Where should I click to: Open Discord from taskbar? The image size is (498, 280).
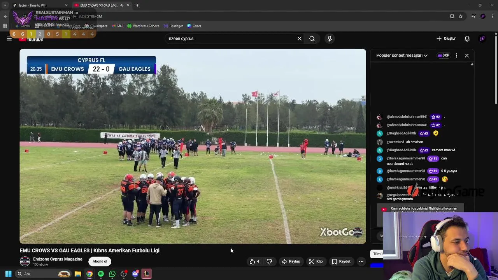(x=135, y=274)
